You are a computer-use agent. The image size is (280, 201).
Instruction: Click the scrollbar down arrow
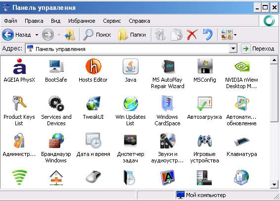(x=274, y=184)
